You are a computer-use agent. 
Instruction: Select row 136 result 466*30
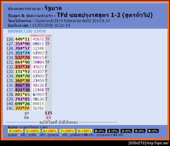pyautogui.click(x=22, y=85)
